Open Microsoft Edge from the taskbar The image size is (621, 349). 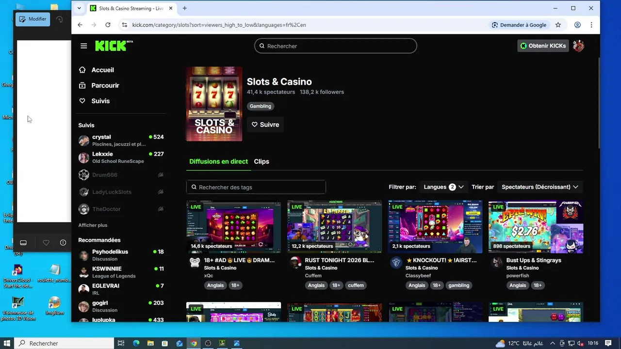(x=136, y=343)
